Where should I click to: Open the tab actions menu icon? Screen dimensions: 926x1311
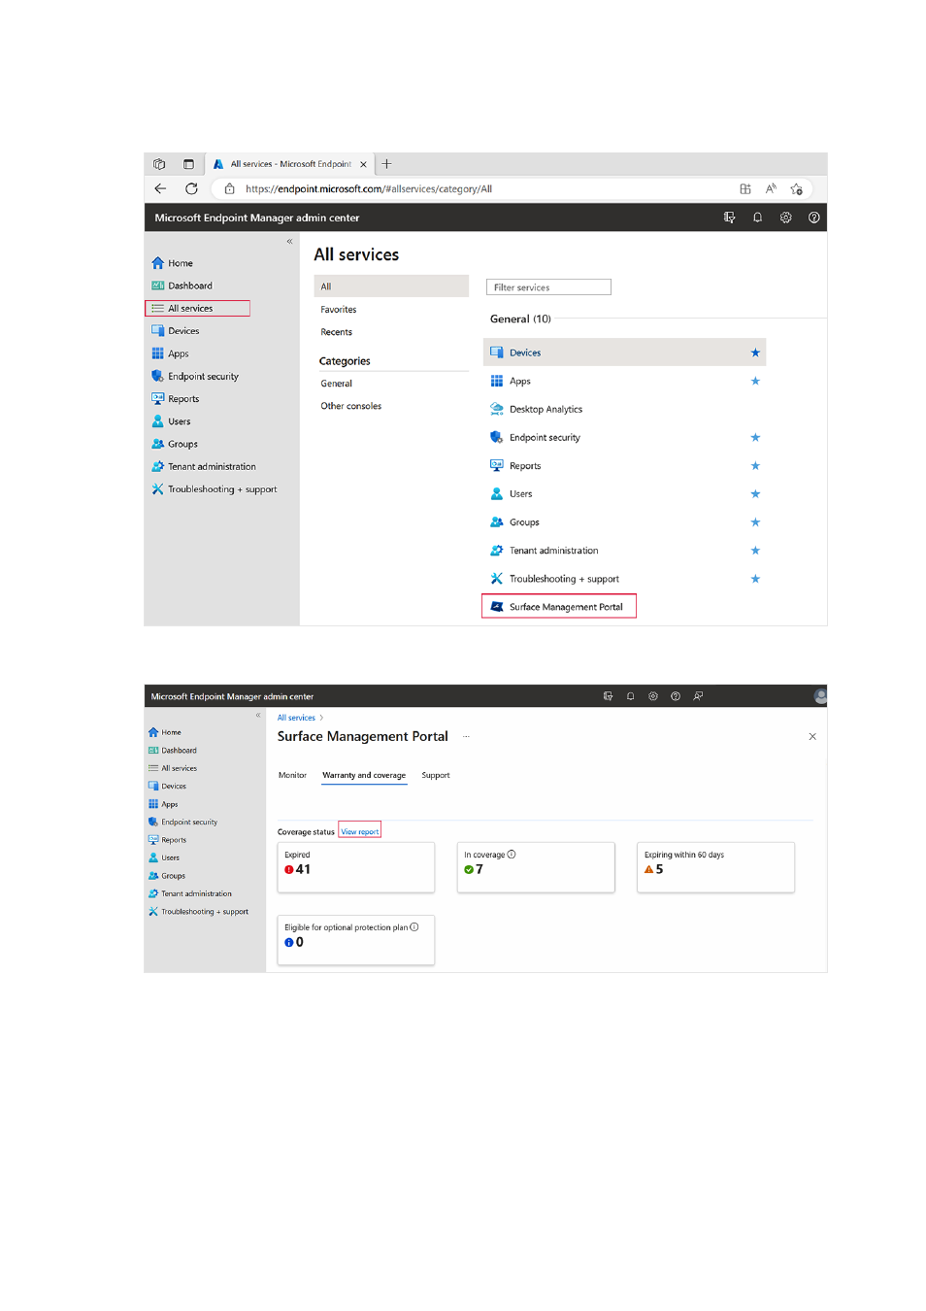(188, 164)
